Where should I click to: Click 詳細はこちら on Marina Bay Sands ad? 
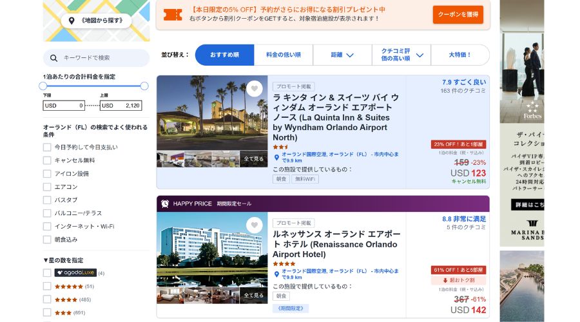click(527, 205)
